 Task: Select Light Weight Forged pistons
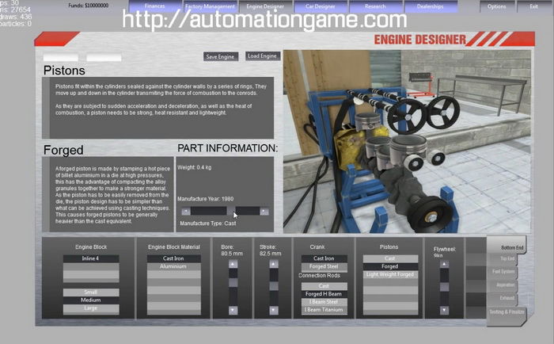pos(390,274)
